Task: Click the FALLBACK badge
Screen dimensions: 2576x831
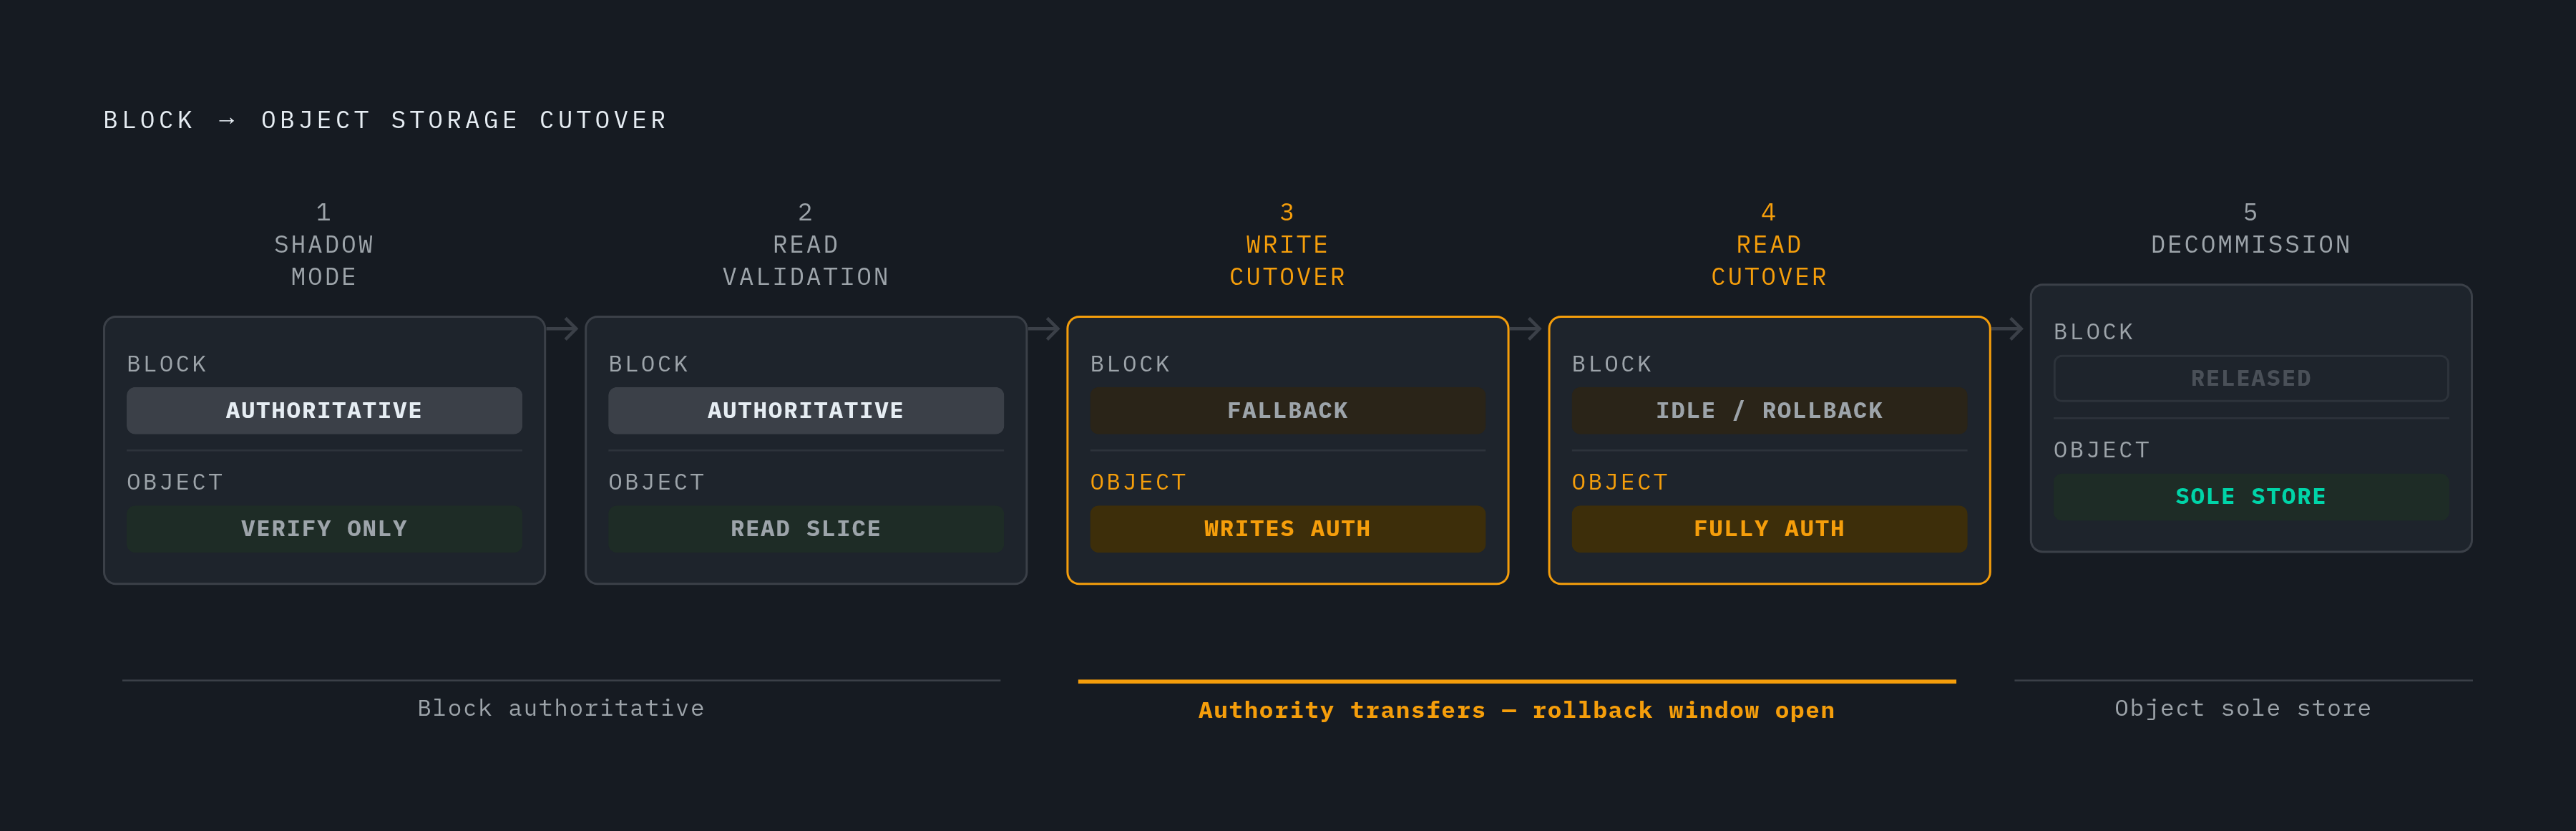Action: 1287,411
